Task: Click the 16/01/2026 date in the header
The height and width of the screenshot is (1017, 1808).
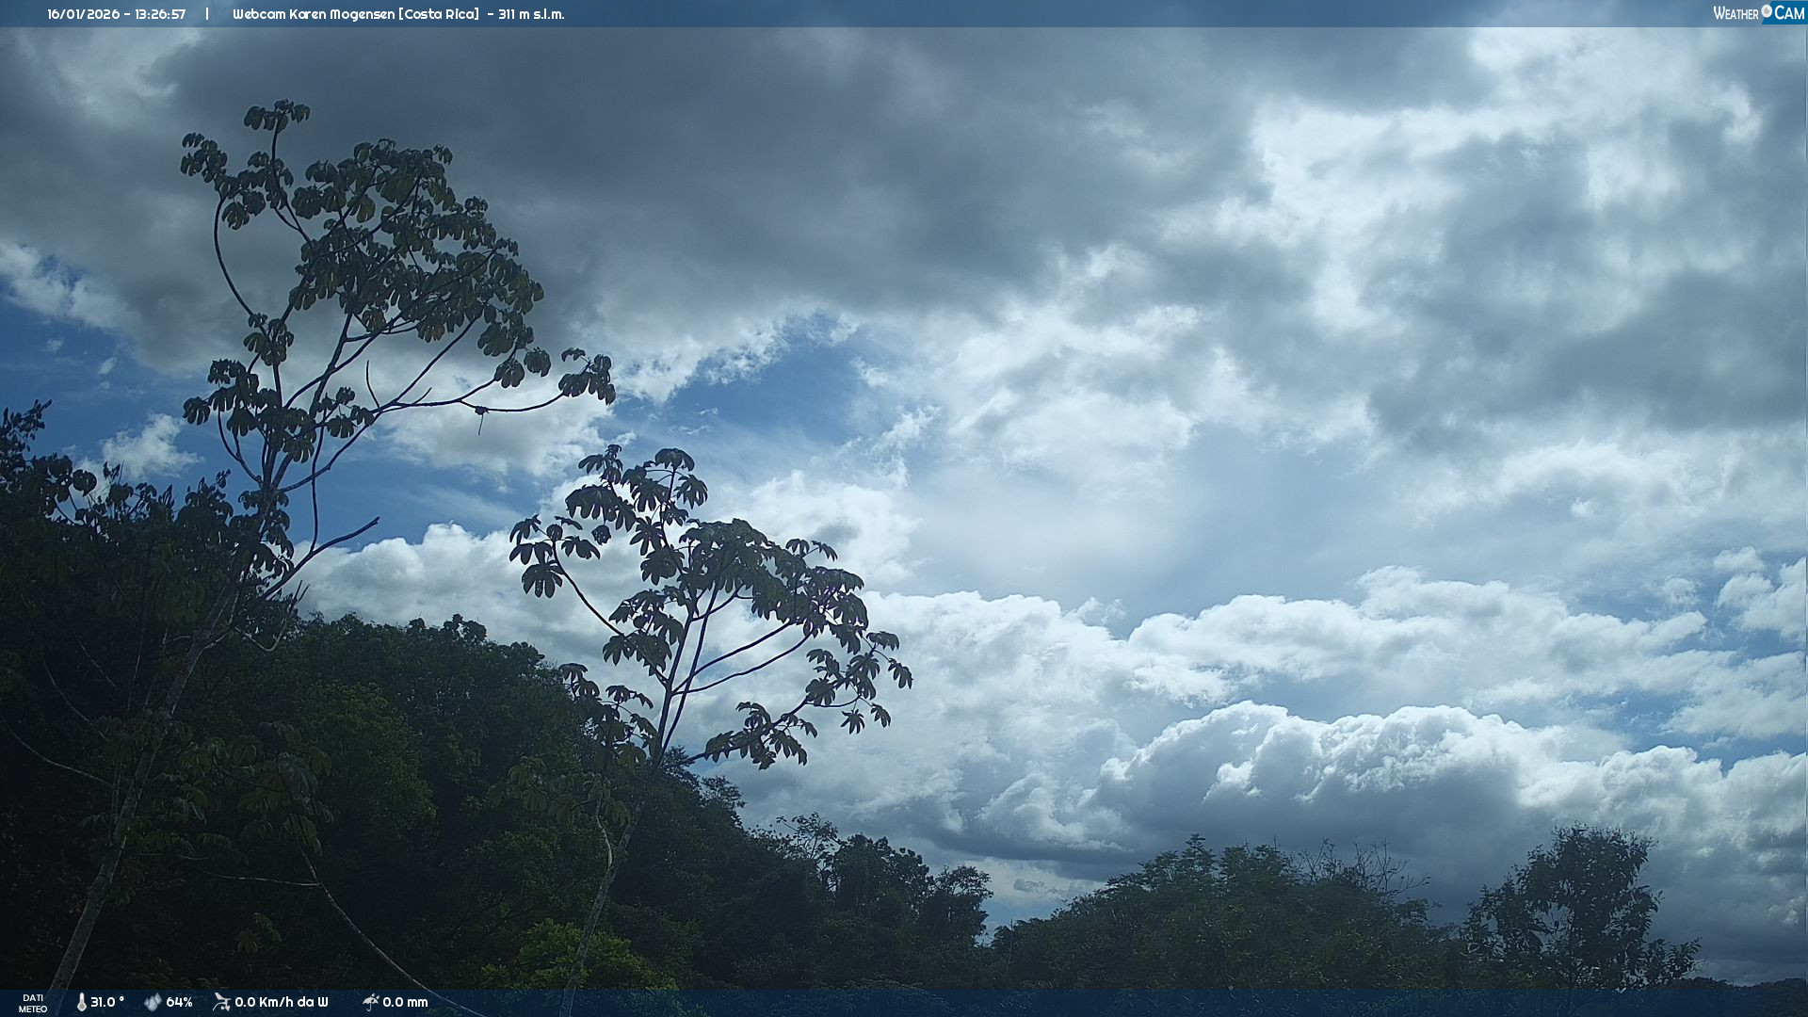Action: (x=83, y=14)
